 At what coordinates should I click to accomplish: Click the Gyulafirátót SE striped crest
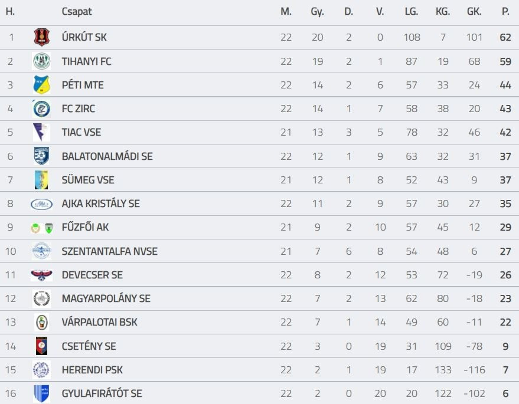(41, 393)
